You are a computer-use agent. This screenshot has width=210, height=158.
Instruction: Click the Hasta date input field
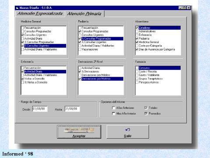(72, 109)
